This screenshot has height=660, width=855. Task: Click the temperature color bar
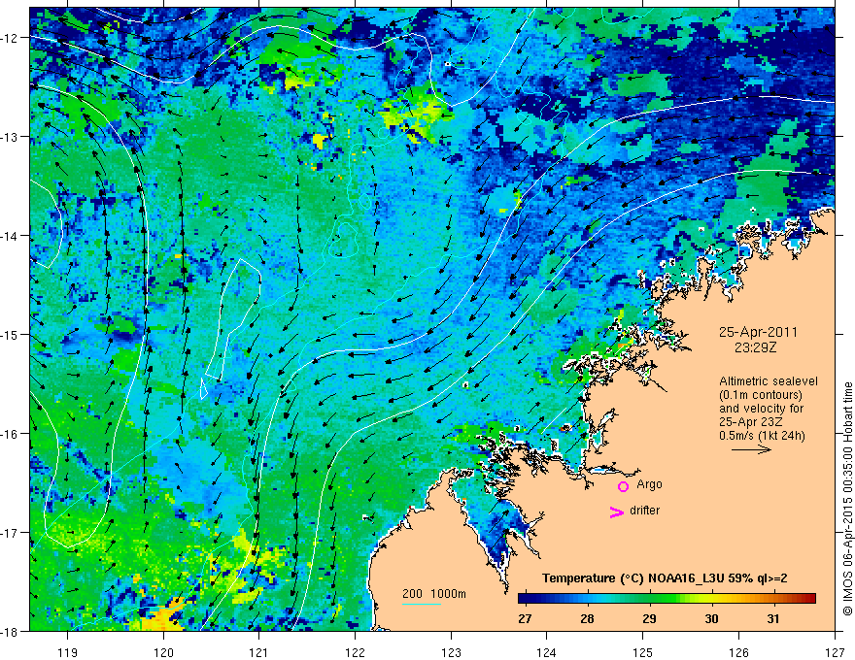tap(667, 599)
